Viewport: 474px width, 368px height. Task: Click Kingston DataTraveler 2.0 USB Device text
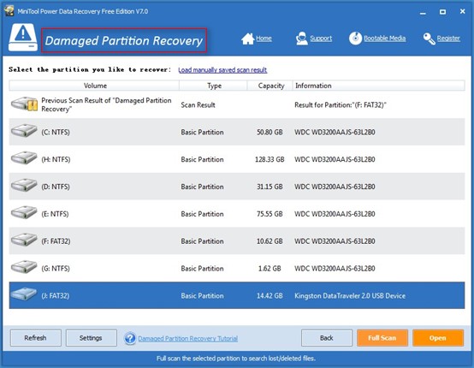point(350,295)
